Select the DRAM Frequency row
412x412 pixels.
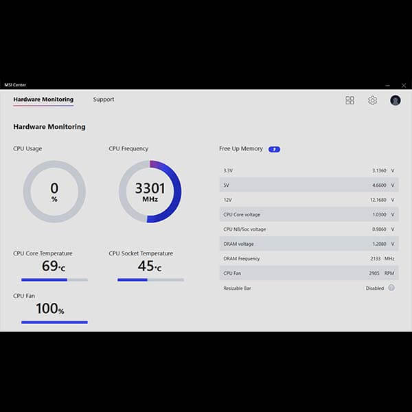point(308,258)
